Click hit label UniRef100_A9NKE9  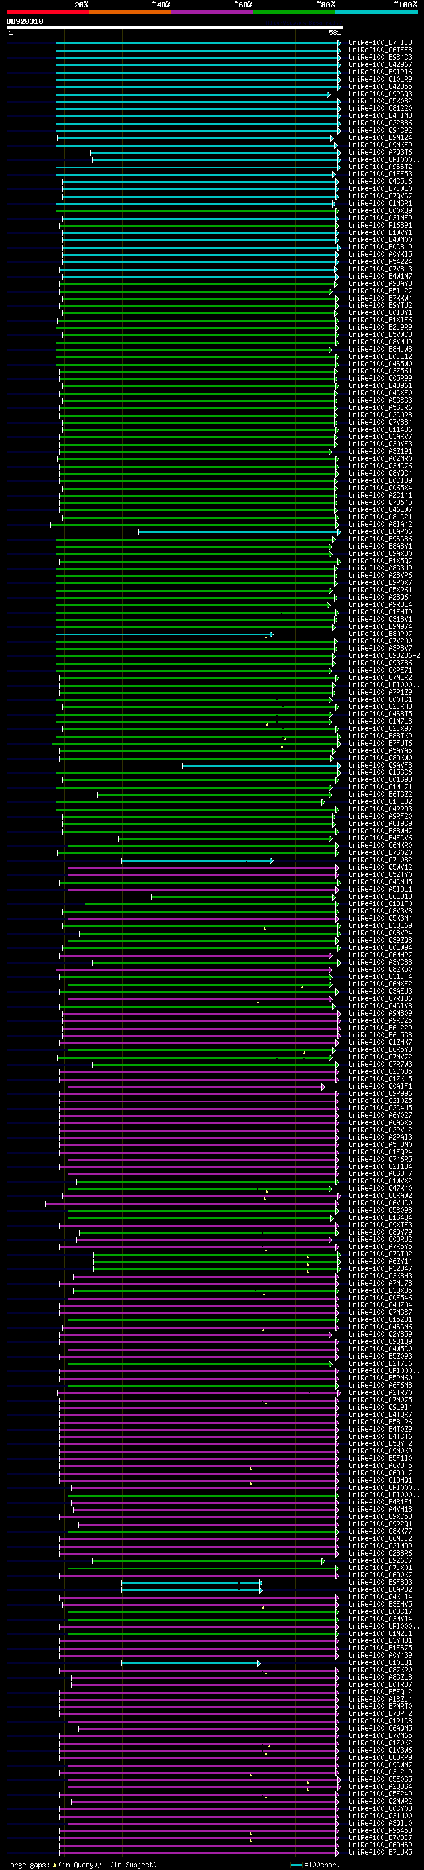pos(380,145)
